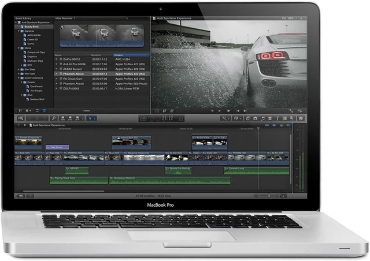This screenshot has height=261, width=370.
Task: Show the Inspector info icon
Action: (x=301, y=118)
